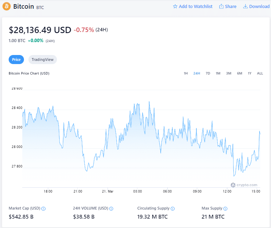The height and width of the screenshot is (228, 271).
Task: Select the 1Y time range
Action: [249, 73]
